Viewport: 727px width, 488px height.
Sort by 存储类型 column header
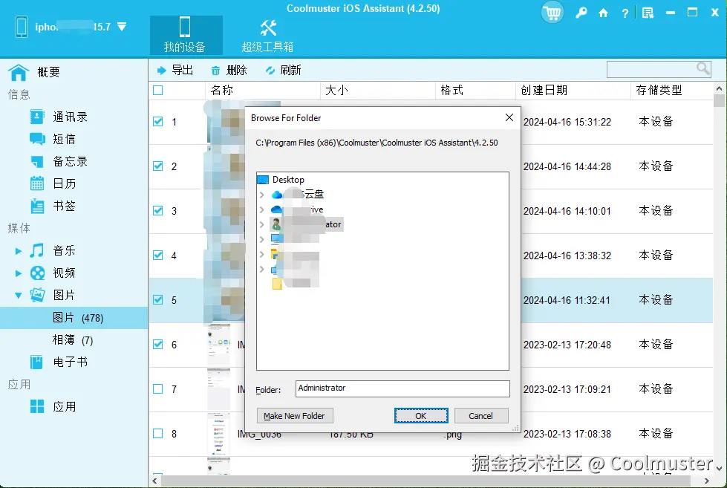tap(671, 90)
